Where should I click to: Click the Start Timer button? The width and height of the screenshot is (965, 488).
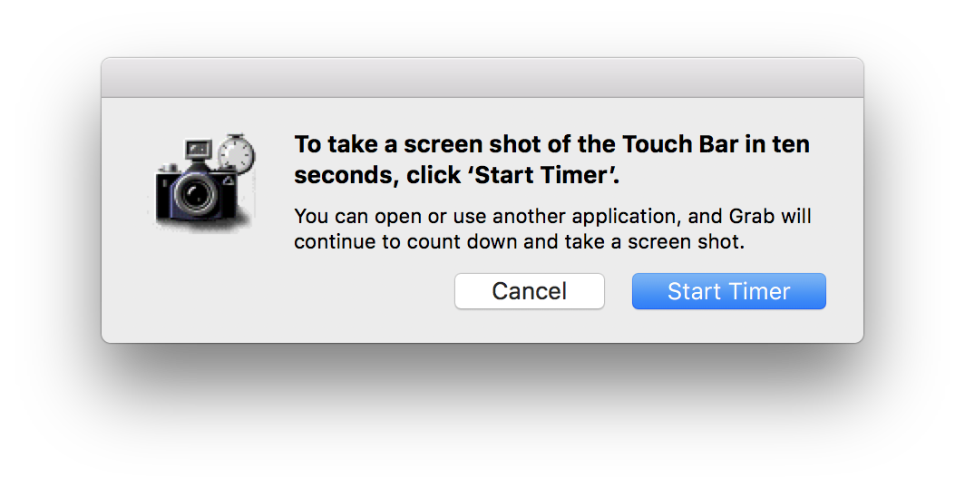click(x=728, y=291)
